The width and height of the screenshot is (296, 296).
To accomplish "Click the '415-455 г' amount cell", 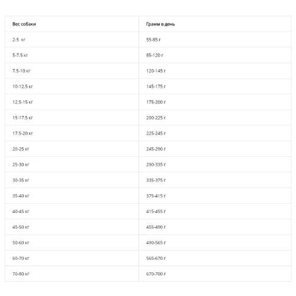I will tap(215, 211).
